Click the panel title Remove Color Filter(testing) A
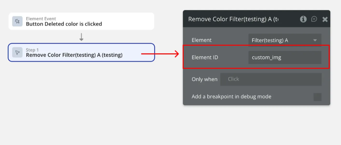The width and height of the screenshot is (341, 145). coord(233,19)
